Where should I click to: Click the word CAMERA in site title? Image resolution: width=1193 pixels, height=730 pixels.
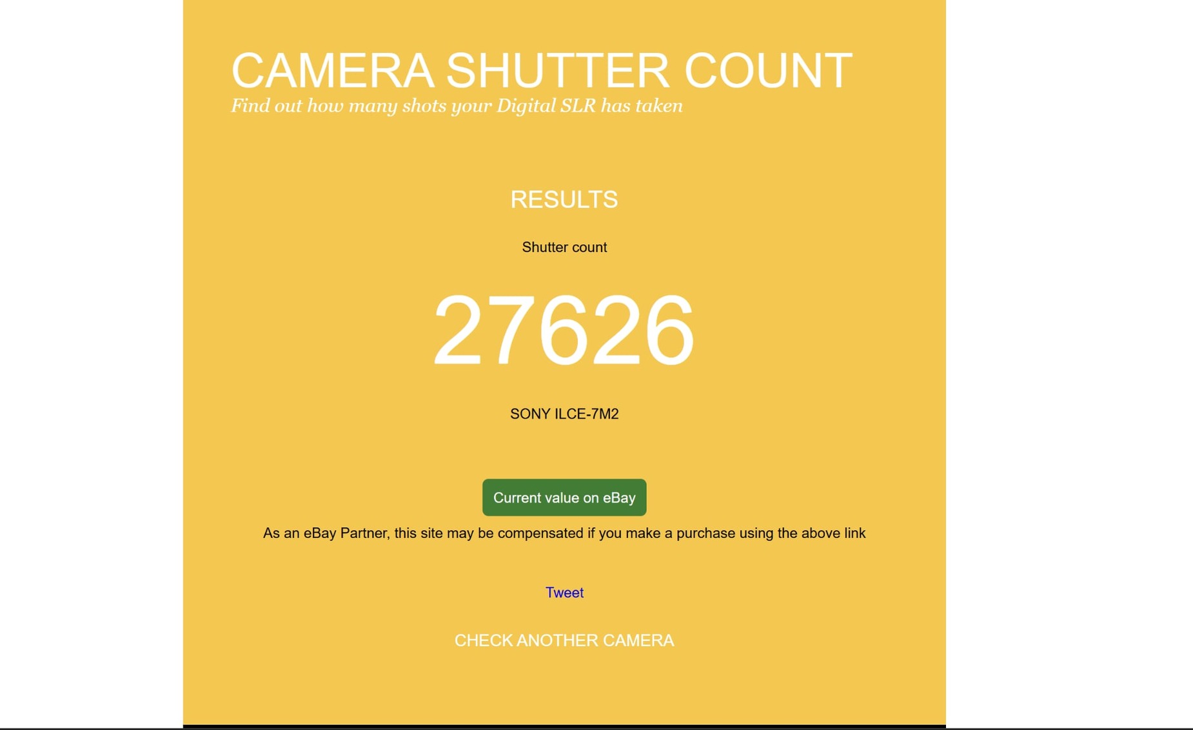(333, 71)
